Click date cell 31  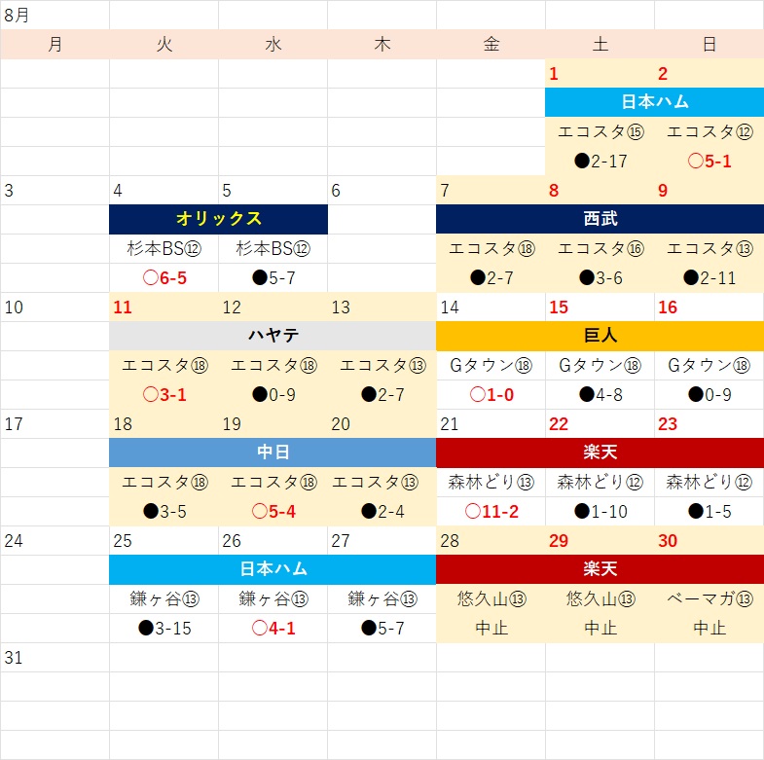point(55,658)
